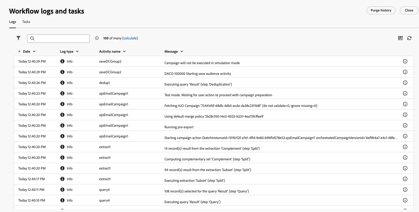Screen dimensions: 419x212
Task: Click the 'Today 12:40:11 PM' date cell
Action: click(31, 190)
